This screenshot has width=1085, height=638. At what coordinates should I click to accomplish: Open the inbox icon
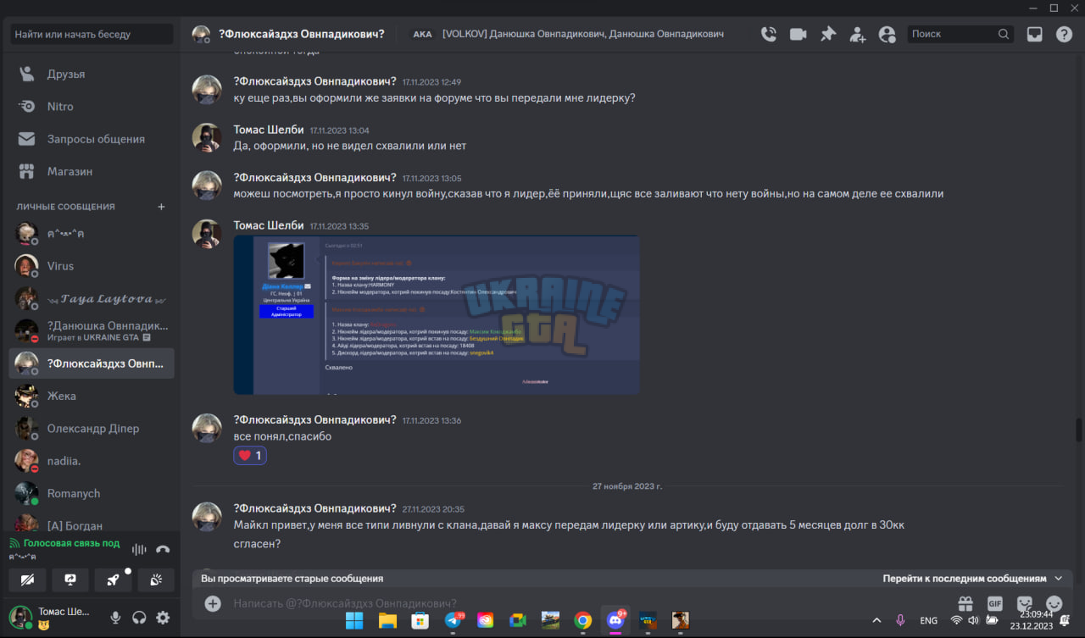click(1034, 34)
